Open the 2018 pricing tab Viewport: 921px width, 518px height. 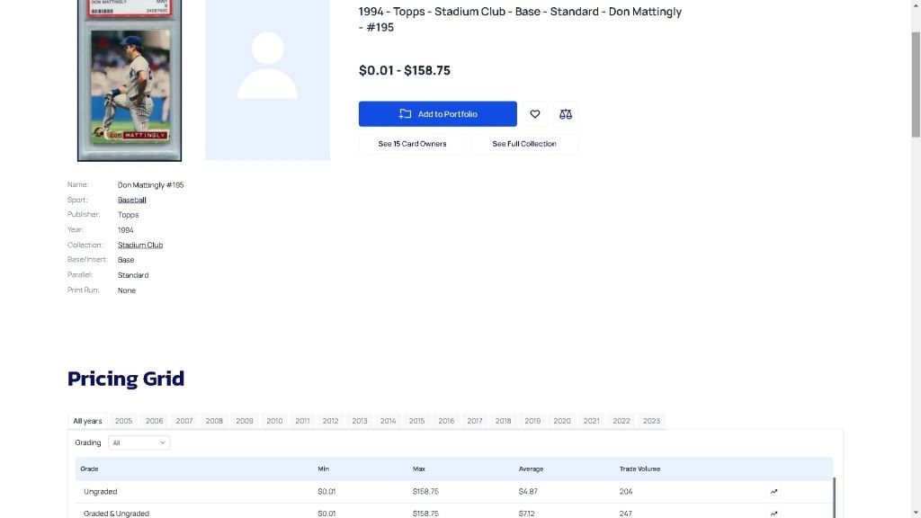503,421
